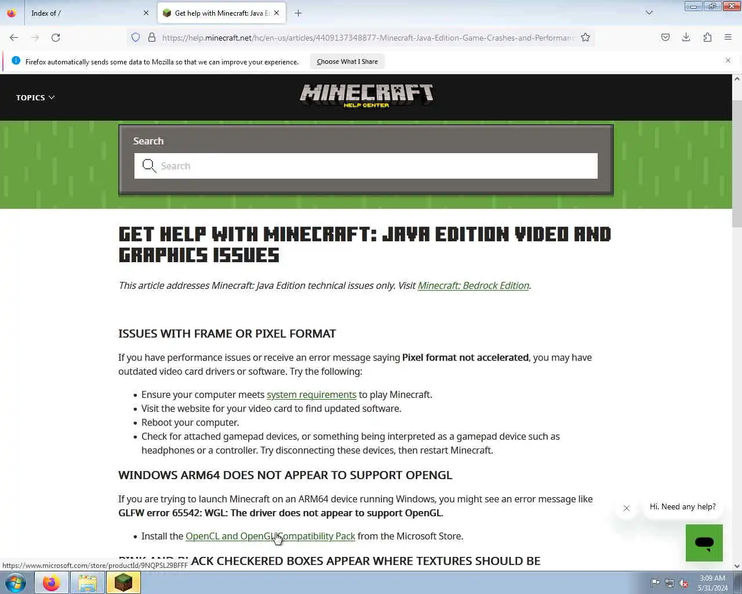Open the OpenCL and OpenGL Compatibility Pack link
Screen dimensions: 742x594
click(270, 536)
